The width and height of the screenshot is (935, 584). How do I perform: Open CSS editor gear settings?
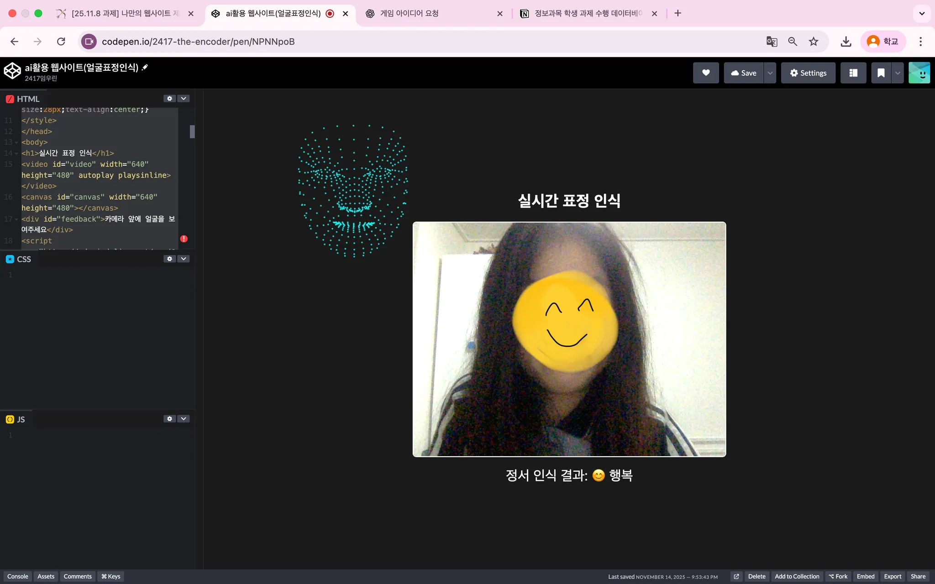click(x=169, y=259)
